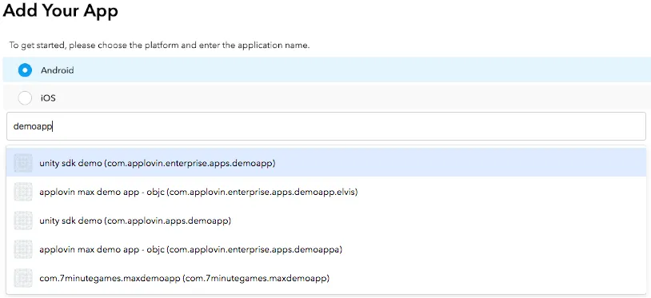The width and height of the screenshot is (651, 298).
Task: Click app icon beside enterprise.apps.demoapp unity sdk demo
Action: click(23, 163)
